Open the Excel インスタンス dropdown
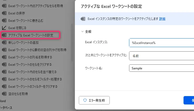This screenshot has width=194, height=111. [x=161, y=43]
